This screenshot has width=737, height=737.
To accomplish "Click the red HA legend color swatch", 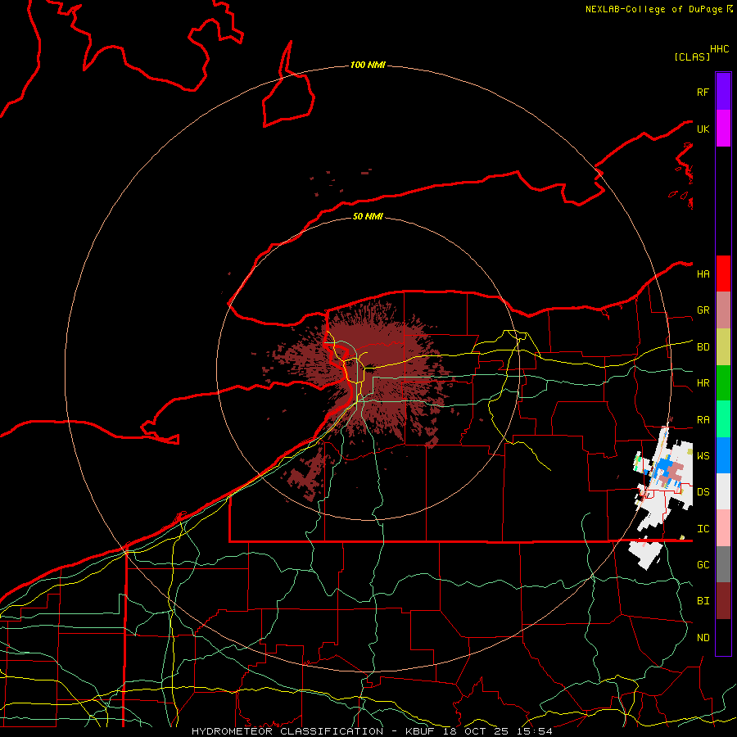I will click(x=723, y=274).
